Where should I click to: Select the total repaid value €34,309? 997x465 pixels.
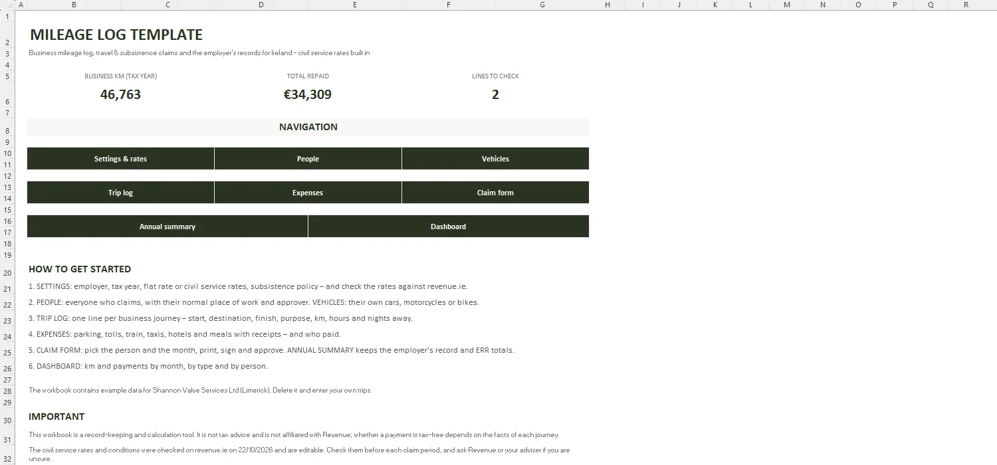(x=308, y=94)
